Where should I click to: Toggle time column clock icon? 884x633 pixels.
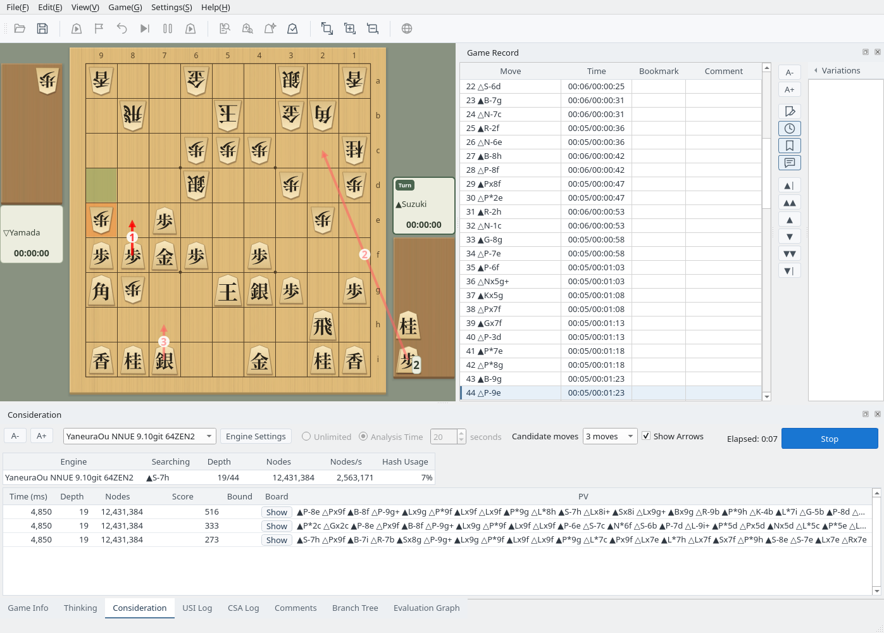click(x=790, y=128)
